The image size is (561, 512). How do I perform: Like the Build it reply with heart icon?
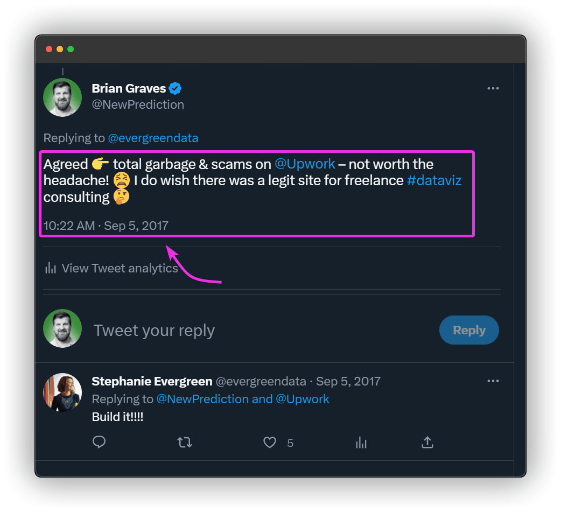(x=270, y=443)
